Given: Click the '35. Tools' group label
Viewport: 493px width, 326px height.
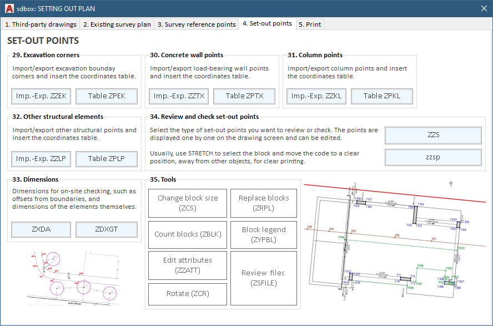Looking at the screenshot, I should (163, 179).
